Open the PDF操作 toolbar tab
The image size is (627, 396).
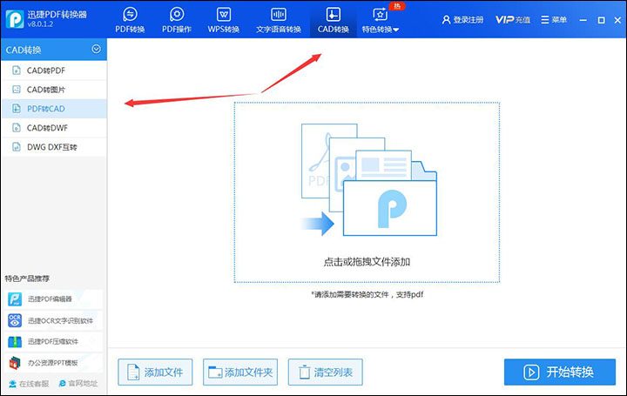click(176, 20)
